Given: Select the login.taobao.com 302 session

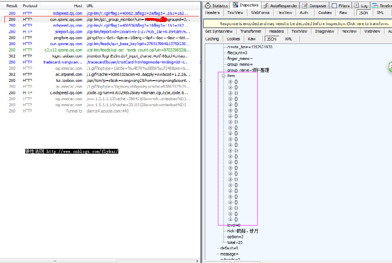Looking at the screenshot, I should [x=100, y=56].
